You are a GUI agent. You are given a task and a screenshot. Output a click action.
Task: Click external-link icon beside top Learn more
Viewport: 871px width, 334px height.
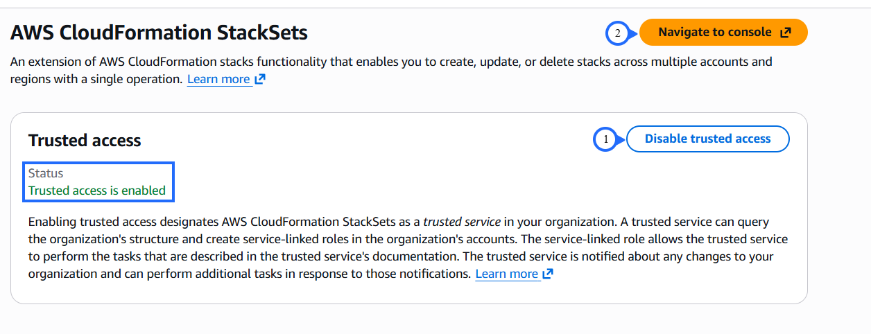(x=260, y=79)
